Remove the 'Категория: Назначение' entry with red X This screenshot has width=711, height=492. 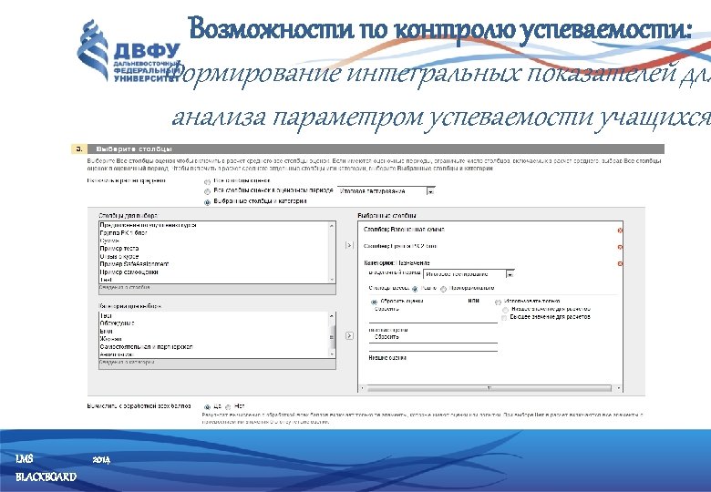[x=620, y=263]
